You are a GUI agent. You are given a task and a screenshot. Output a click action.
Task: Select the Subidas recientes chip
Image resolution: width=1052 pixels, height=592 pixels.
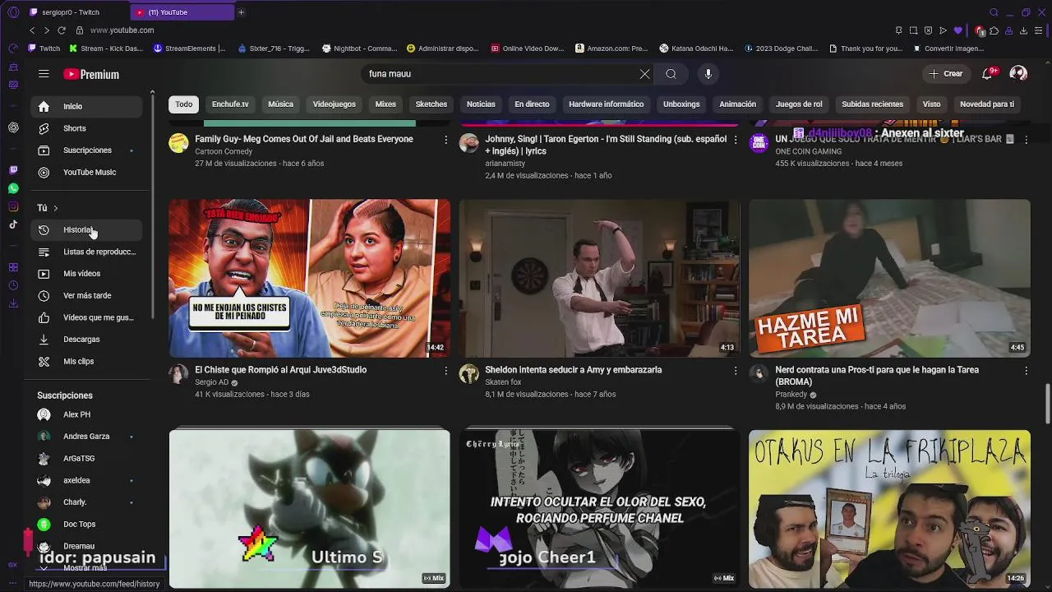pos(873,104)
